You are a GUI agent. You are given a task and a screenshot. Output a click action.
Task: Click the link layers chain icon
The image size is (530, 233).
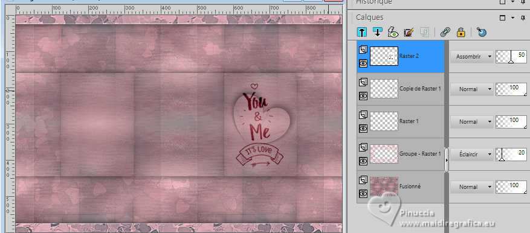click(x=445, y=32)
